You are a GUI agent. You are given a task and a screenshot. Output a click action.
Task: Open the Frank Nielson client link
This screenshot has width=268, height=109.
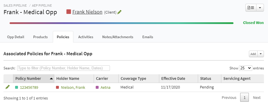tap(87, 12)
